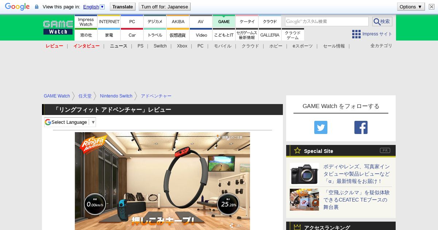Viewport: 438px width, 230px height.
Task: Open the English language dropdown
Action: (x=94, y=7)
